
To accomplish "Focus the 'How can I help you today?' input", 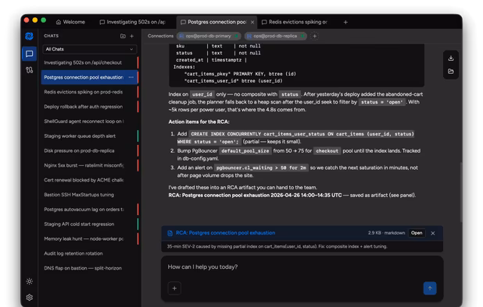I will [x=302, y=267].
